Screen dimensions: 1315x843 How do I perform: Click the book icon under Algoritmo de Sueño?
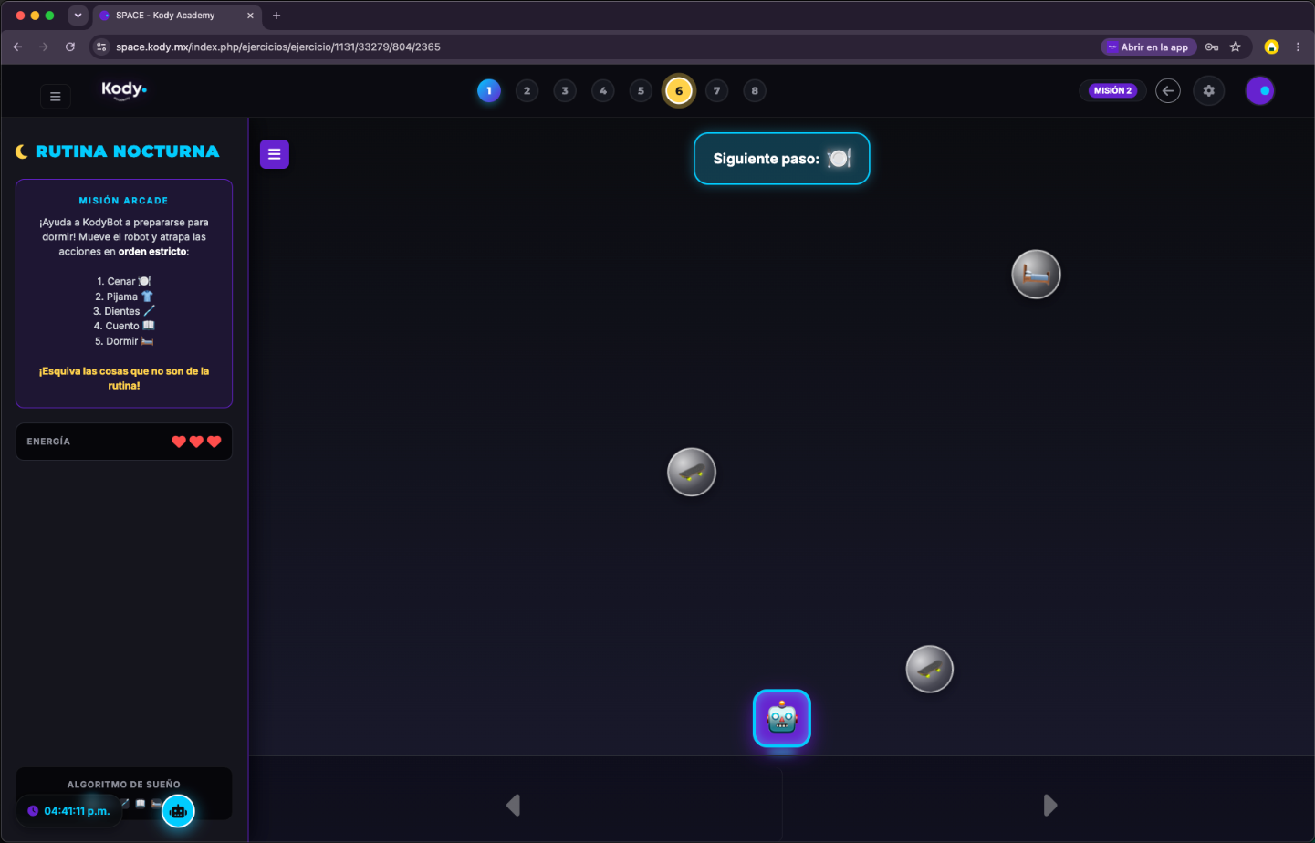[141, 804]
